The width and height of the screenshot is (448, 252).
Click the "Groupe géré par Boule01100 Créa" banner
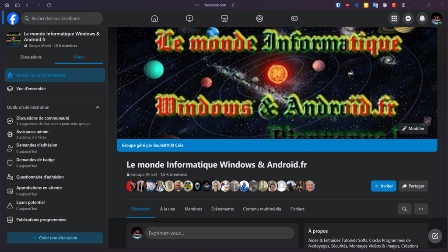(x=277, y=145)
